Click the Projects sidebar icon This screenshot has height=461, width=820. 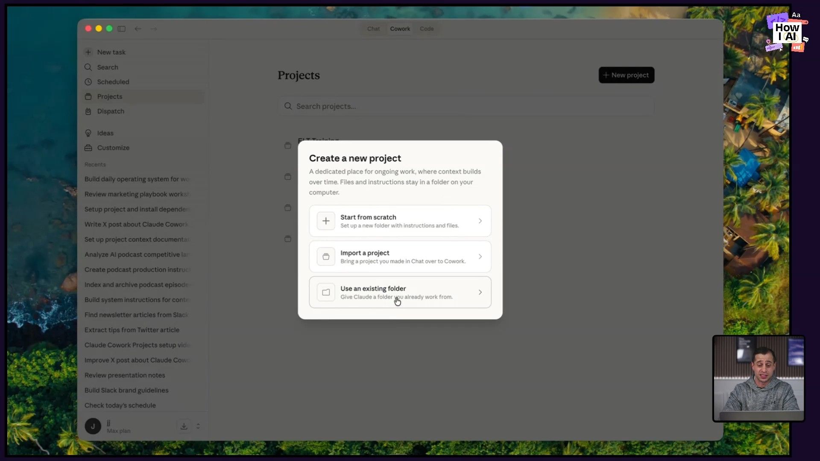coord(88,96)
